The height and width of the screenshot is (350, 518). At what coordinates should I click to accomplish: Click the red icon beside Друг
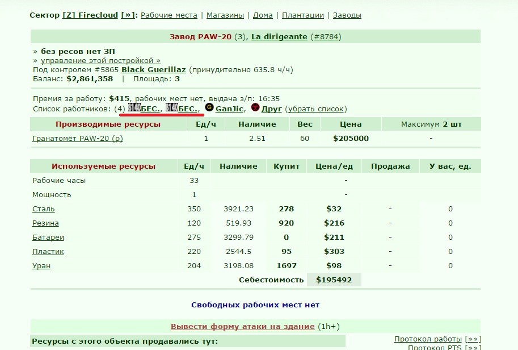[x=255, y=107]
